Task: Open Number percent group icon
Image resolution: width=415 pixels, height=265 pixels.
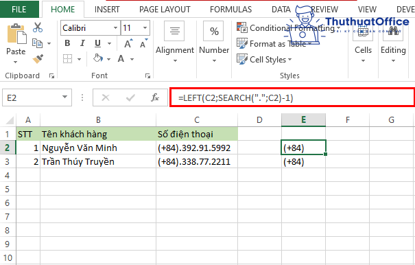Action: coord(214,31)
